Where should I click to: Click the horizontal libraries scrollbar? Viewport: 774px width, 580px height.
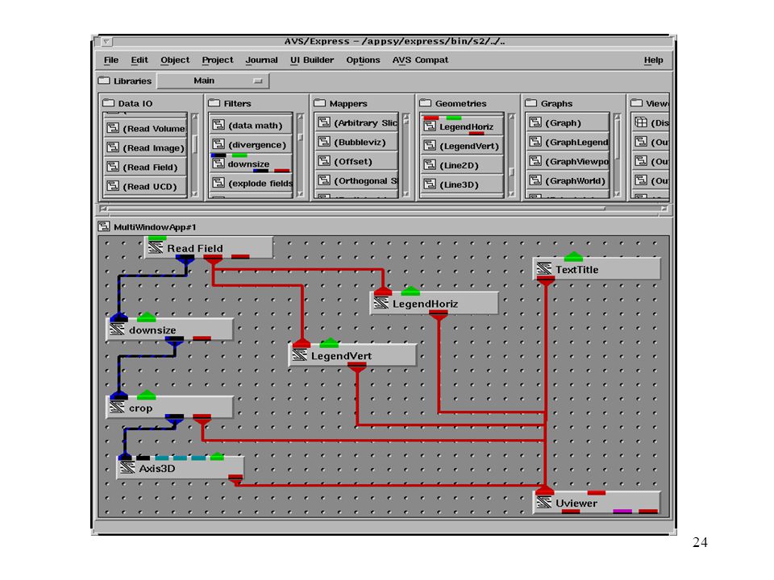tap(384, 209)
